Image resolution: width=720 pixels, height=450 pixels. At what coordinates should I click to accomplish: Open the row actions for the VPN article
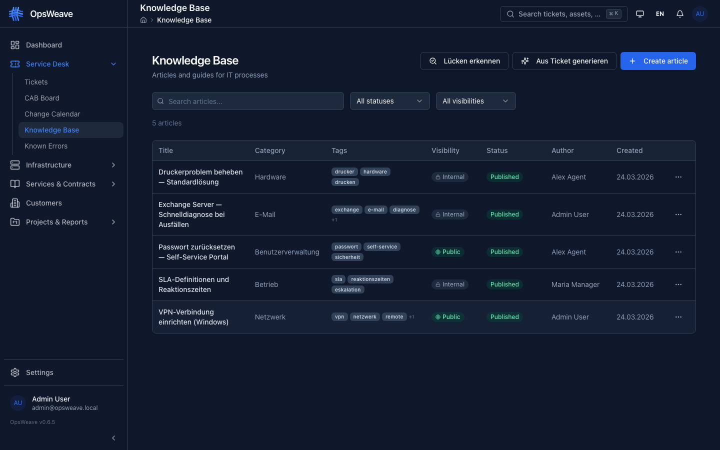click(678, 317)
